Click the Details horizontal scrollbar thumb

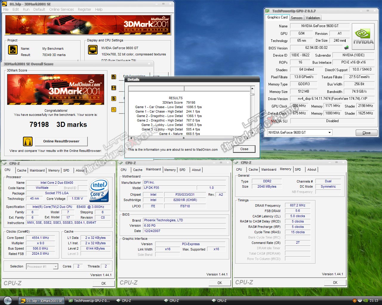pos(184,138)
